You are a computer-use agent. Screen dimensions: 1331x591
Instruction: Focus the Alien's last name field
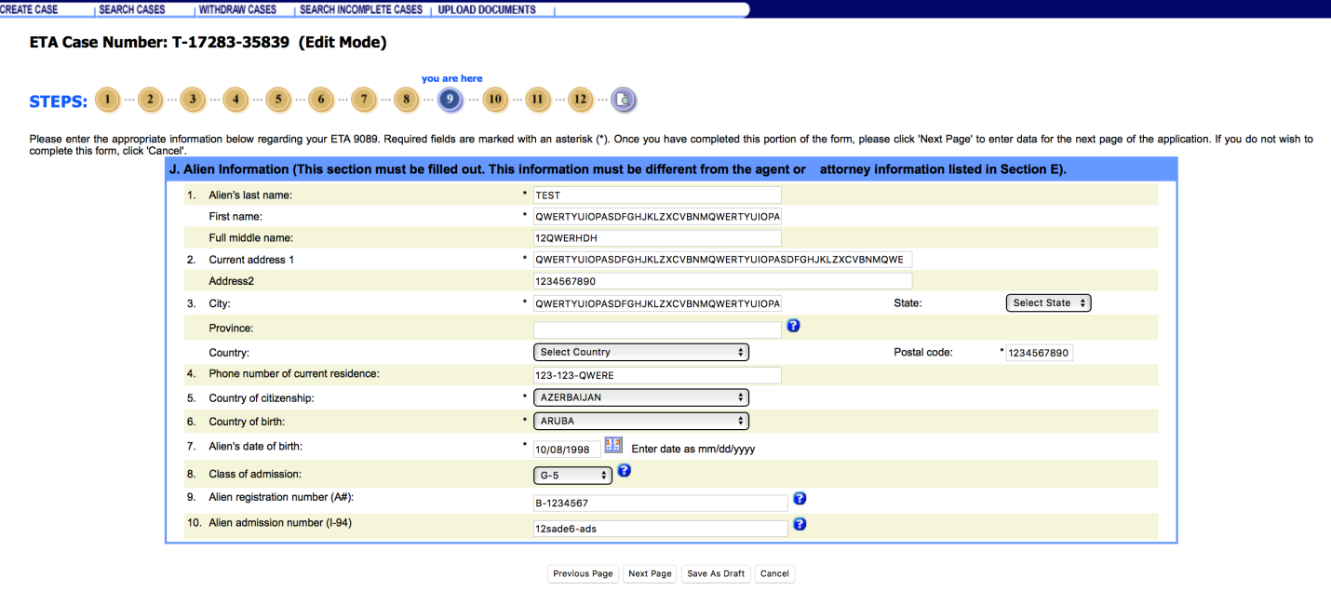(657, 195)
